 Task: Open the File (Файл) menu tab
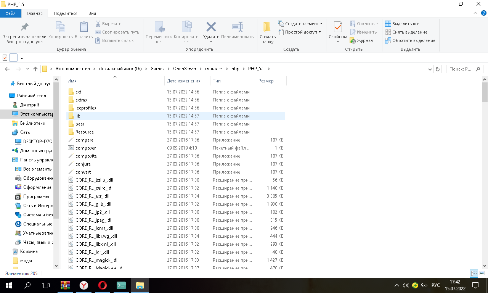[10, 13]
